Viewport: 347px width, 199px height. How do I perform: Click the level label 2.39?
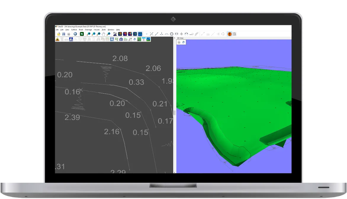pyautogui.click(x=72, y=117)
